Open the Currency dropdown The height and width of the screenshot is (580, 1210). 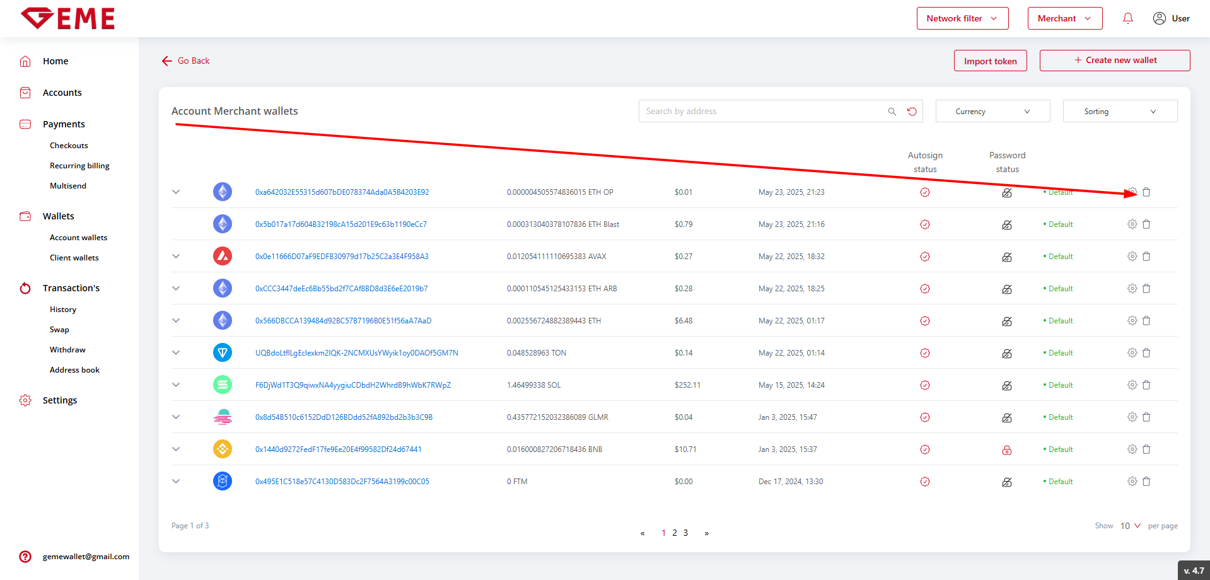pyautogui.click(x=992, y=112)
